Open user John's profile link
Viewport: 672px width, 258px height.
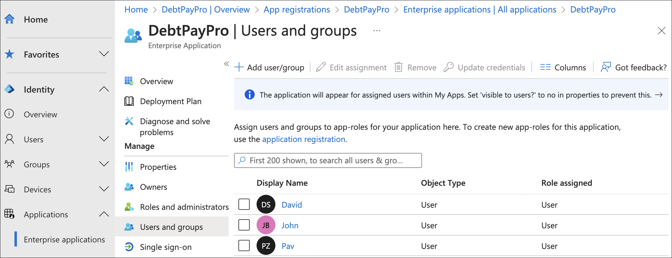(x=290, y=225)
